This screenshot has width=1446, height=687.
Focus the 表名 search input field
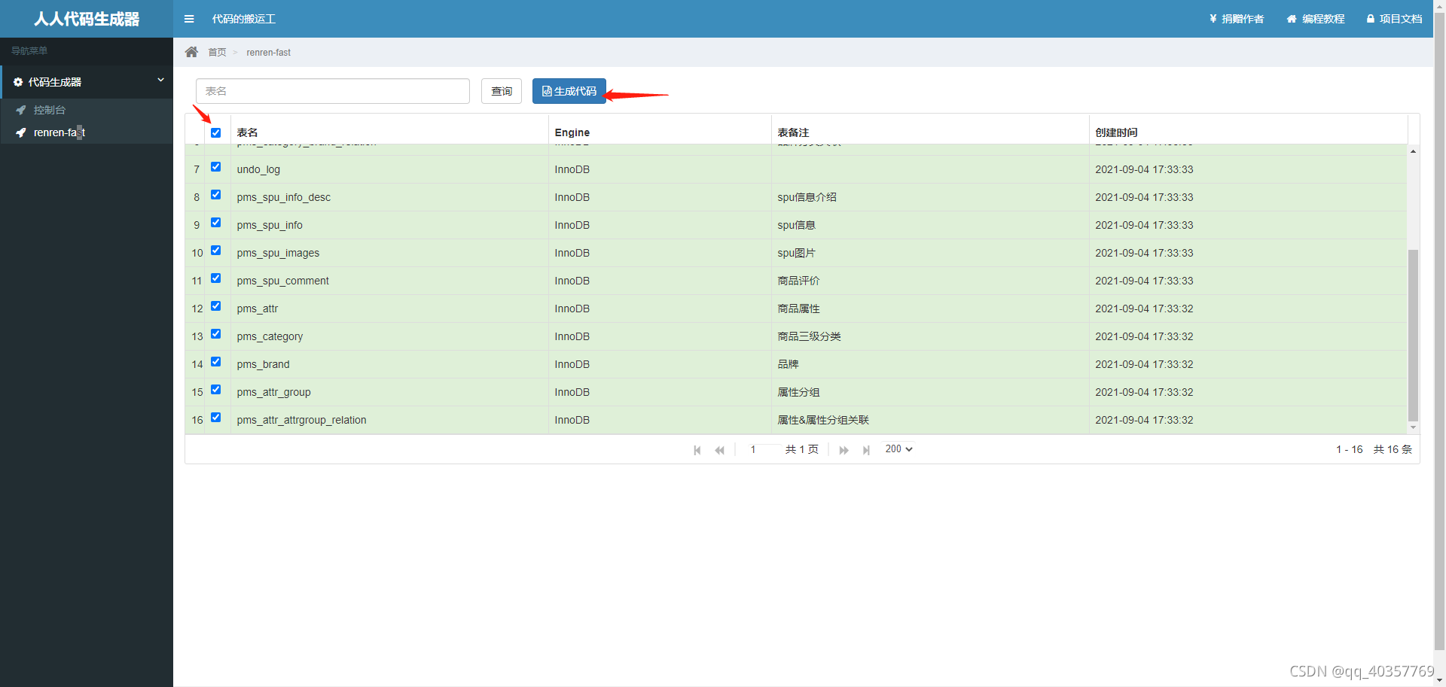[333, 91]
